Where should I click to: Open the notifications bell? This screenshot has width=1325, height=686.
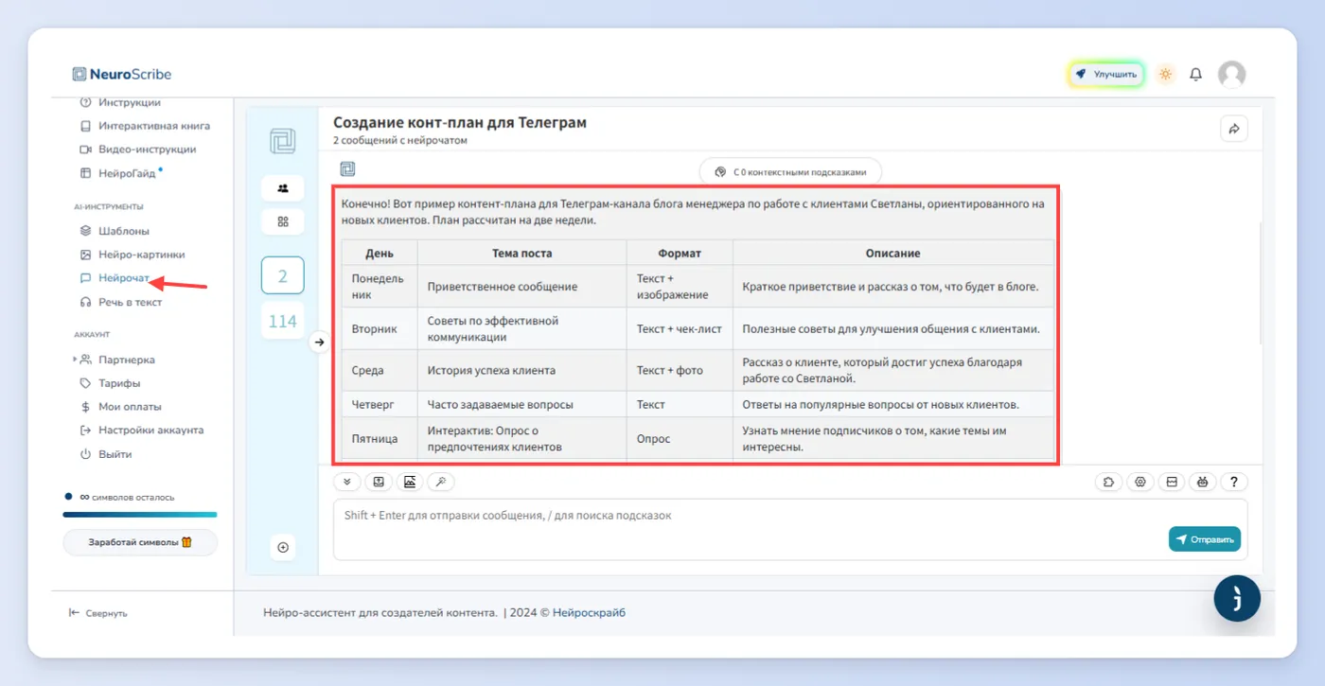pyautogui.click(x=1196, y=74)
